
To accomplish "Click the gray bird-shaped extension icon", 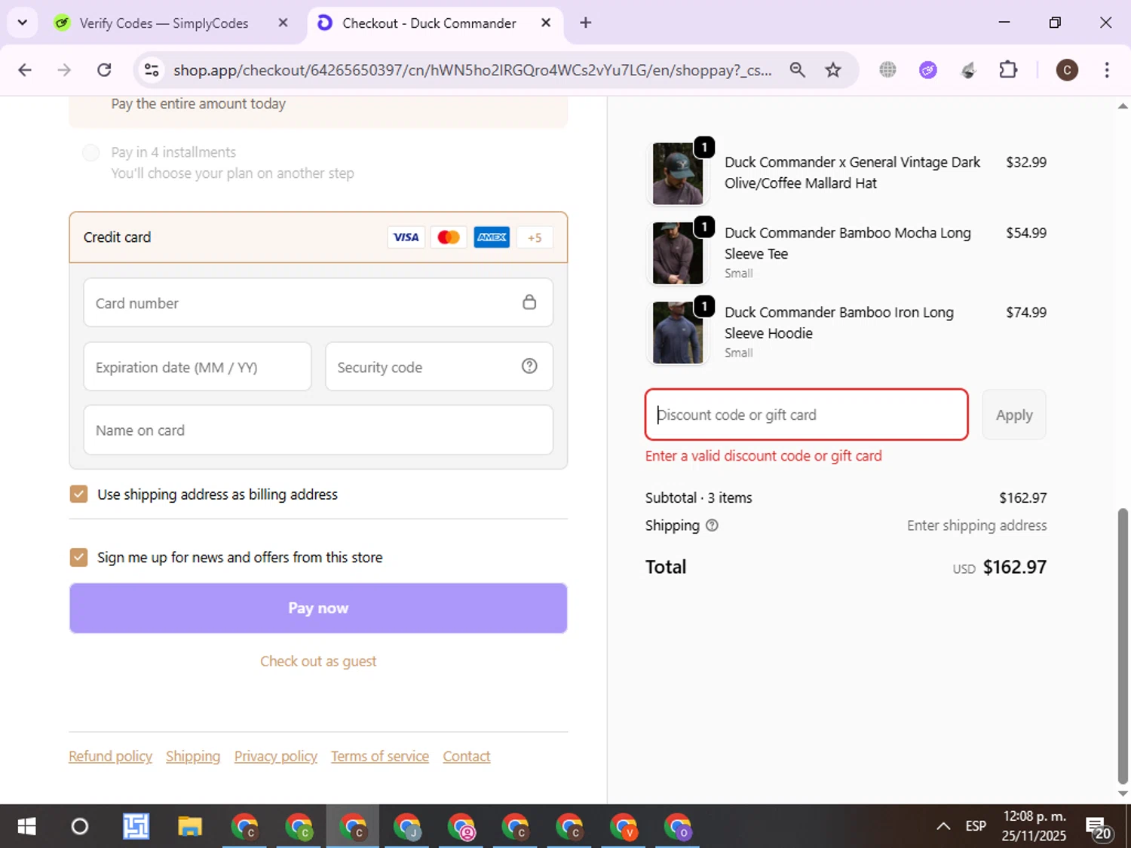I will [968, 70].
